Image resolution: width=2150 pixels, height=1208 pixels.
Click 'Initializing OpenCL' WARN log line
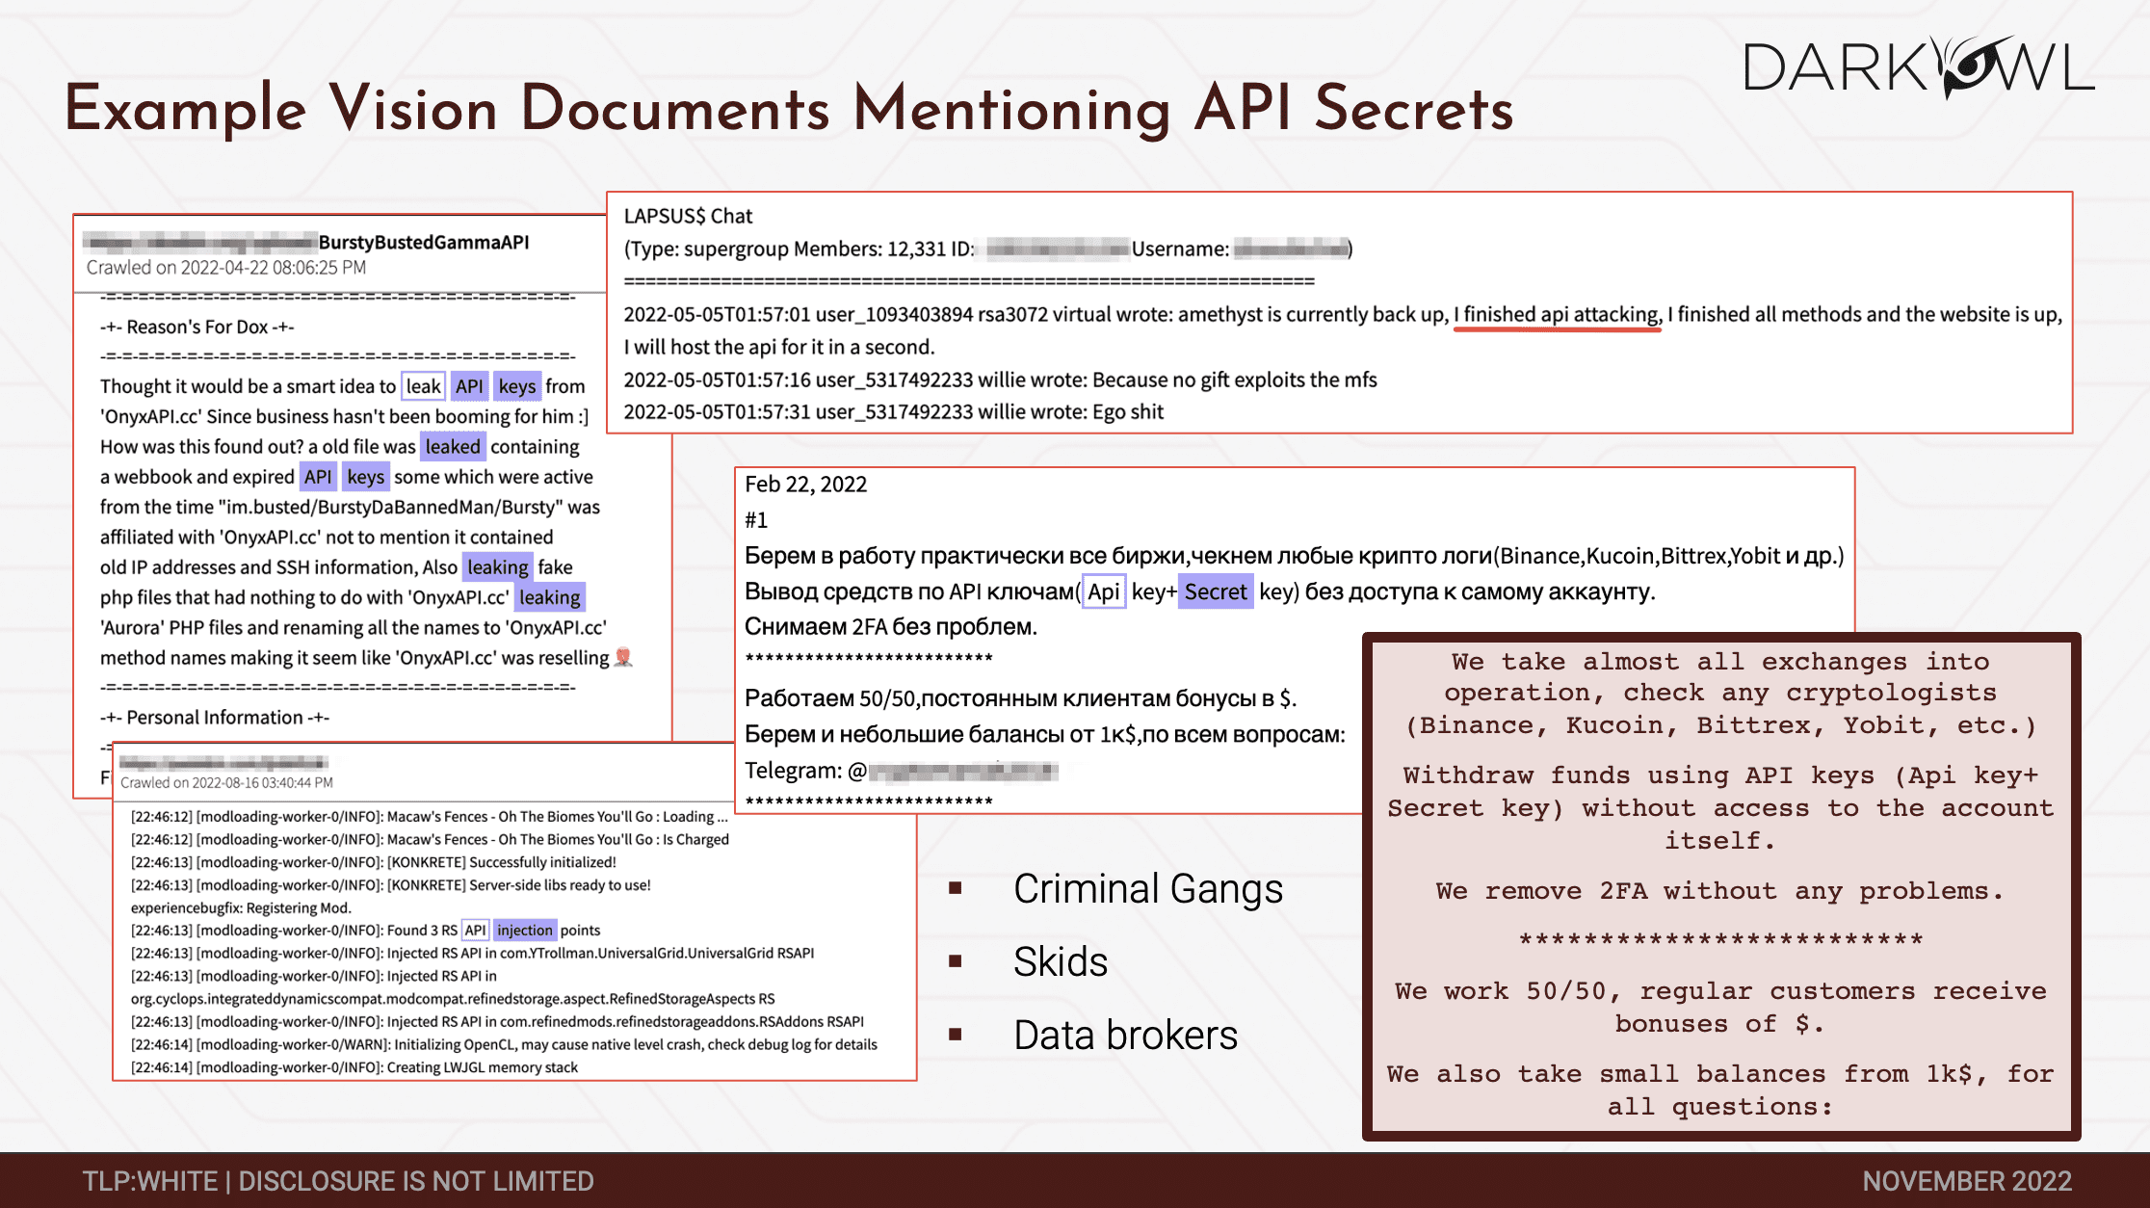[x=504, y=1044]
